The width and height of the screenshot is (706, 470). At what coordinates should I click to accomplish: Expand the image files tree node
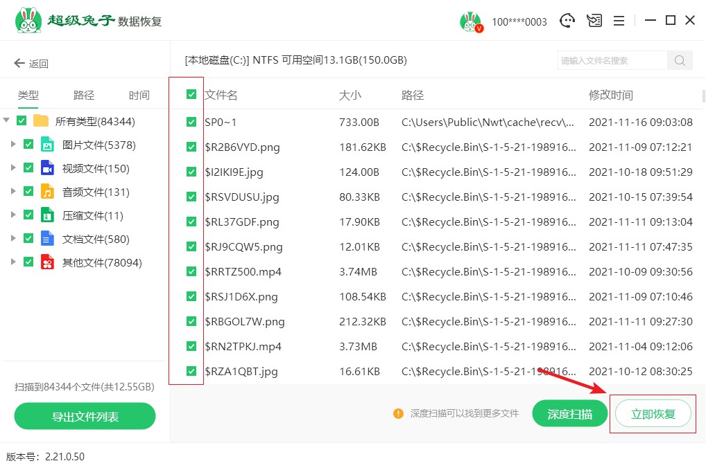[x=12, y=145]
